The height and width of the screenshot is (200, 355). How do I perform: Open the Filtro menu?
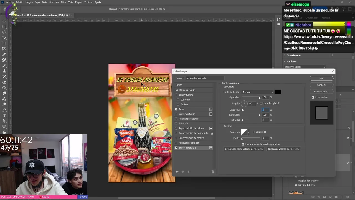pos(63,2)
